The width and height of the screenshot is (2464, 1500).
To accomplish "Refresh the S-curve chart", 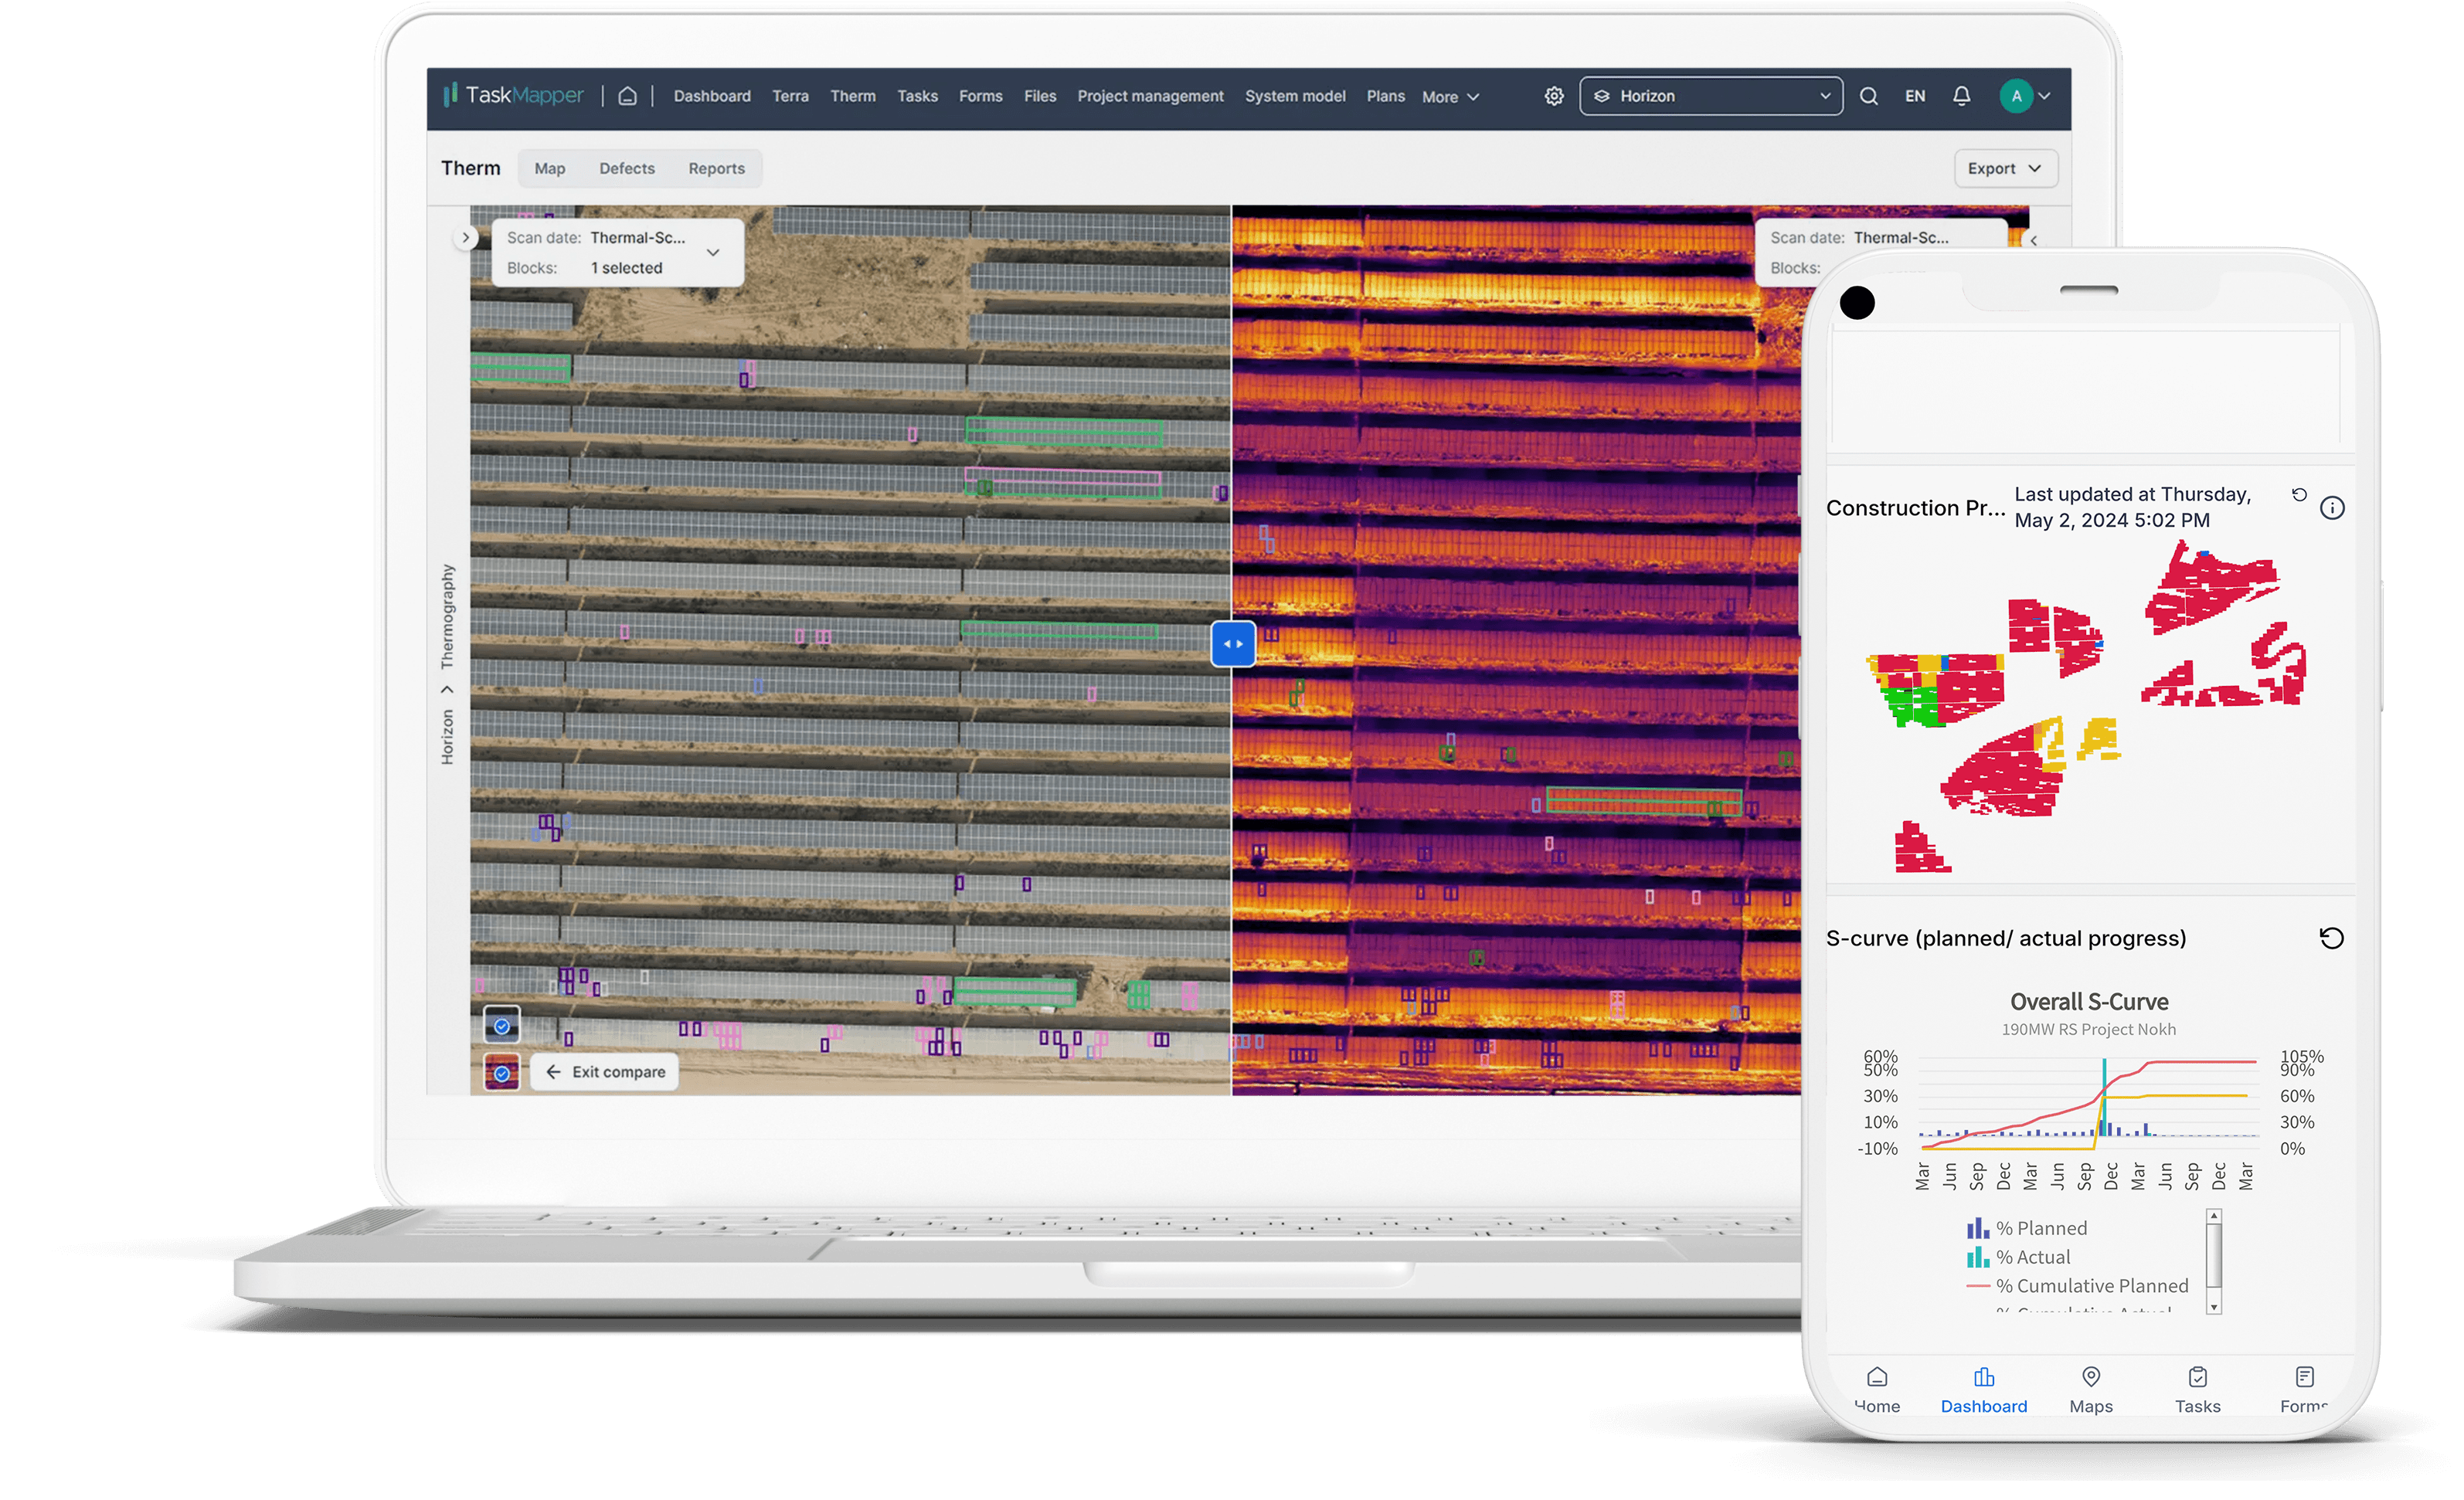I will coord(2331,938).
